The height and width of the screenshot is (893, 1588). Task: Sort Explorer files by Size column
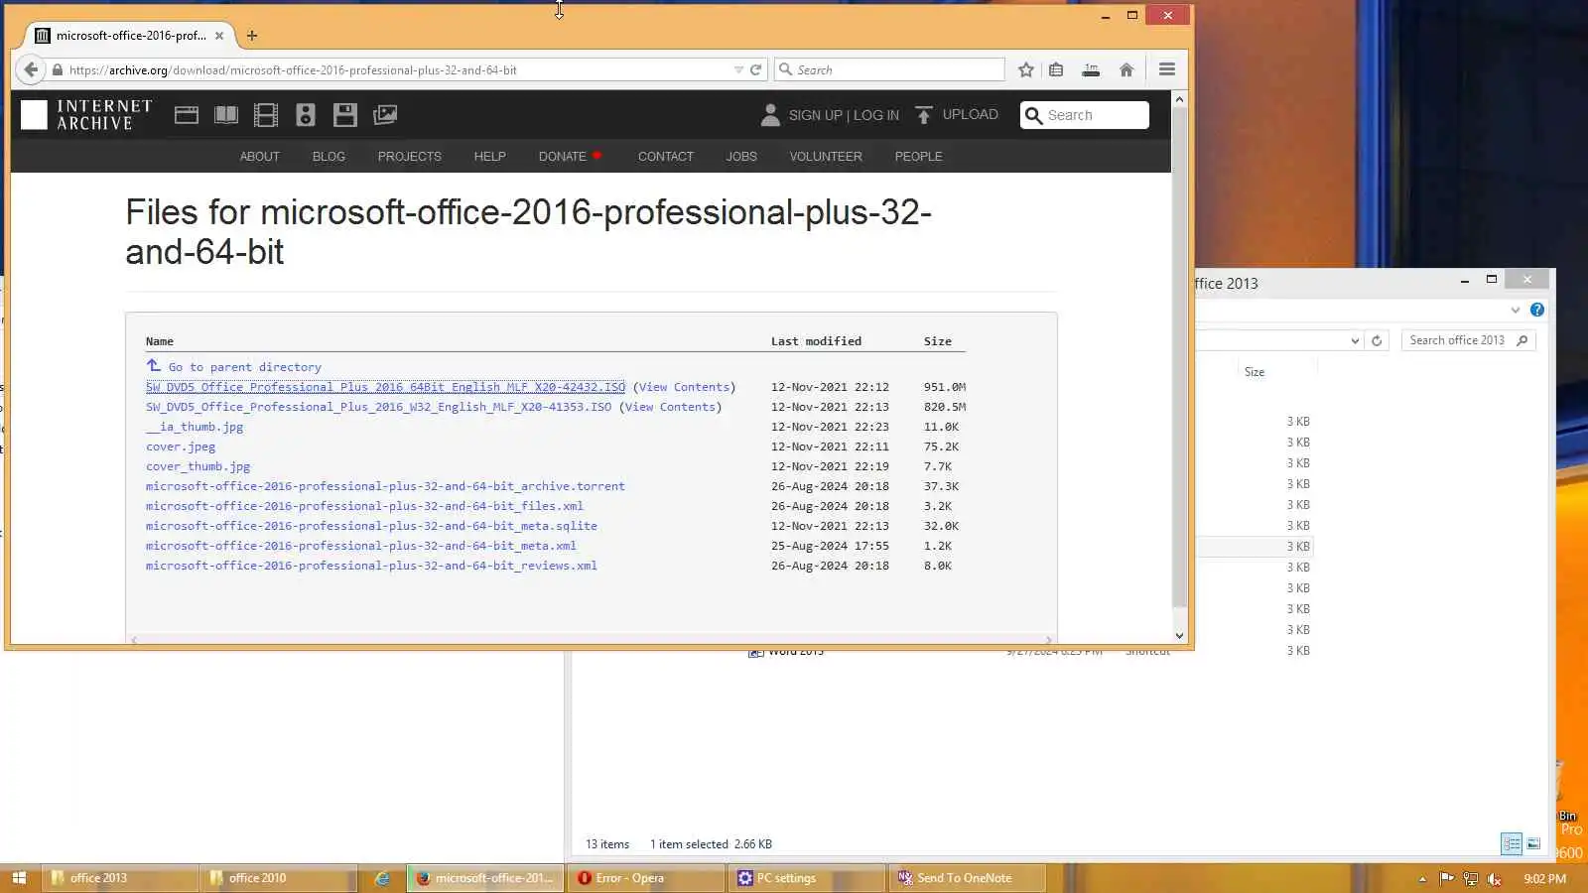point(1255,372)
